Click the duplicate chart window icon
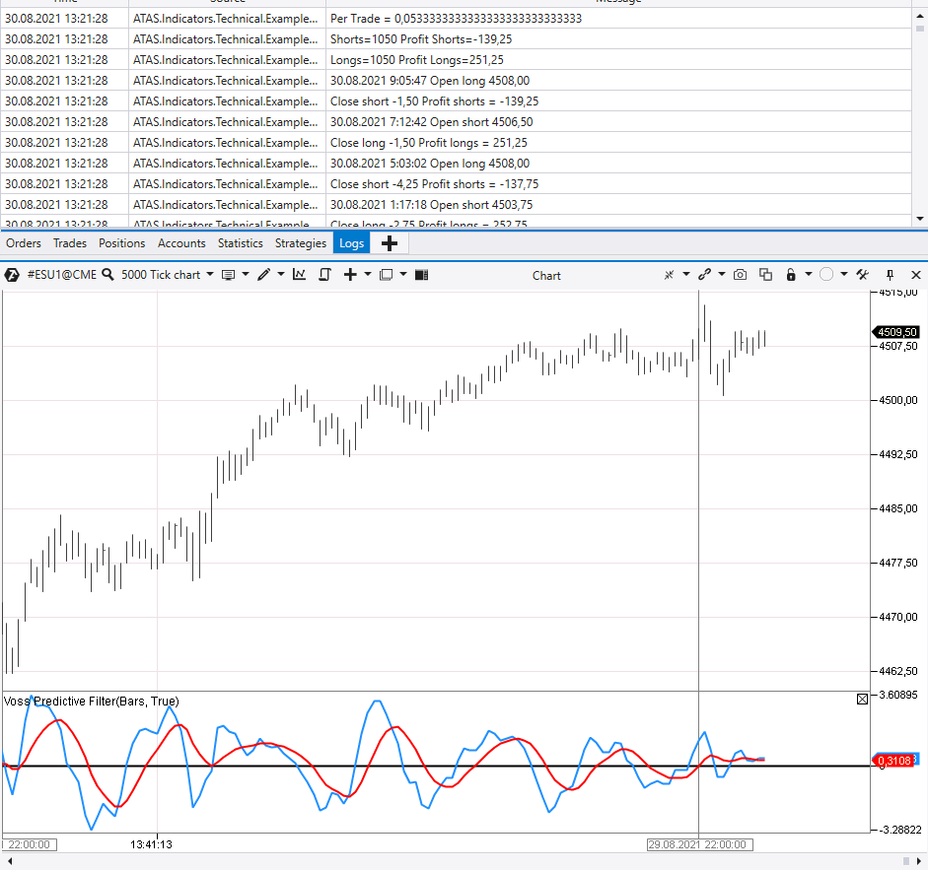This screenshot has height=870, width=928. coord(765,275)
